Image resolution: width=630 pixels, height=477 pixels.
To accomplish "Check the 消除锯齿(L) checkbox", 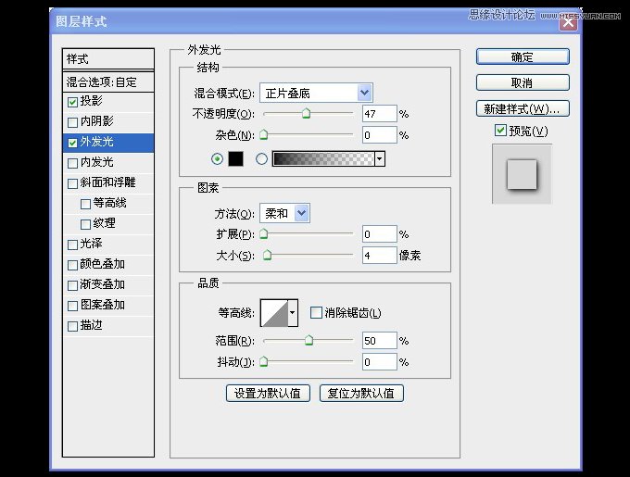I will (x=316, y=312).
